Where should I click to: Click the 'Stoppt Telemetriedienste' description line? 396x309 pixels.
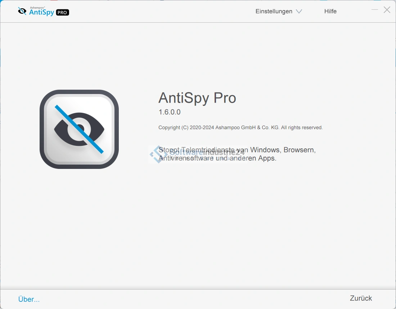point(237,150)
